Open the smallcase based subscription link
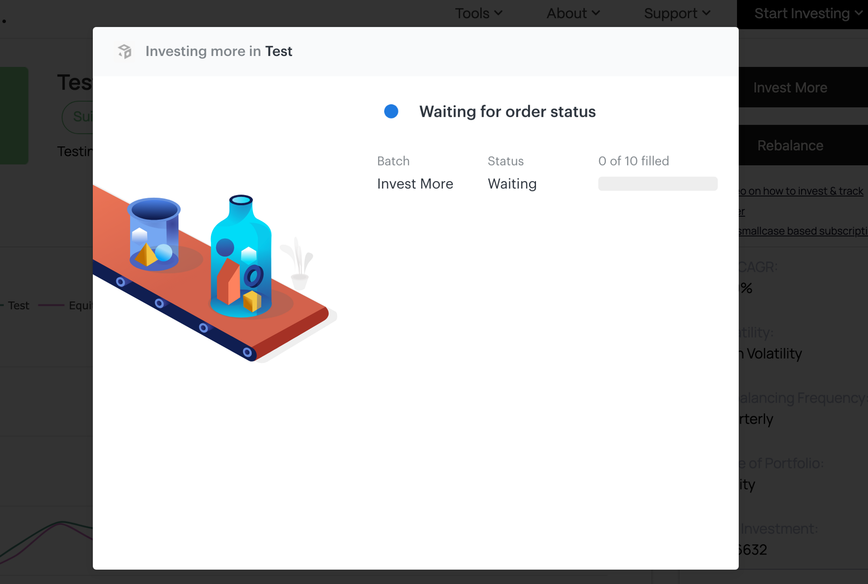Screen dimensions: 868x584 click(803, 231)
